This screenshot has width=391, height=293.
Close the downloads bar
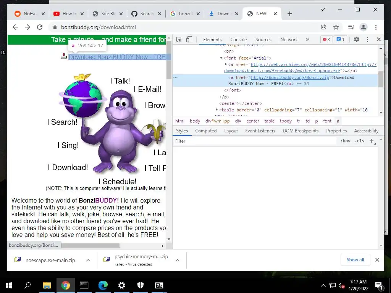(377, 260)
